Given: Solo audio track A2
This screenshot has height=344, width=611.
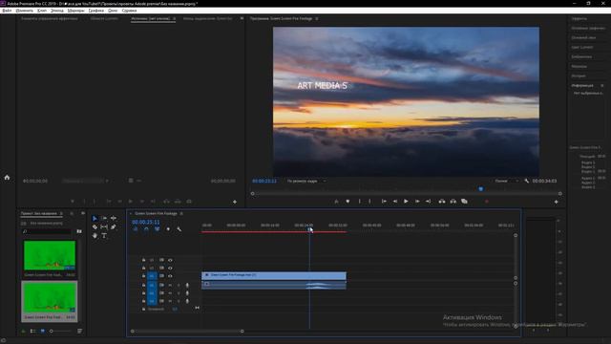Looking at the screenshot, I should pyautogui.click(x=179, y=293).
